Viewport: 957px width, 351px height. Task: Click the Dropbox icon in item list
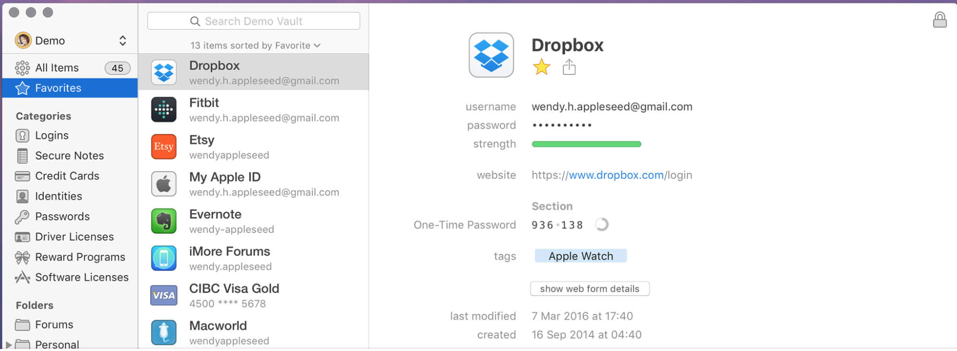pos(163,72)
